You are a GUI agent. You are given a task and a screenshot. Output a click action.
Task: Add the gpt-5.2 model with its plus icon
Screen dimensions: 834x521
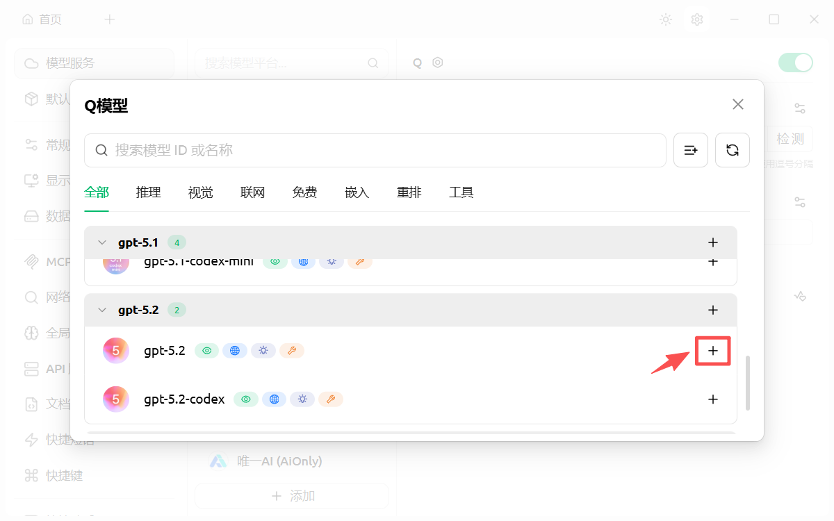(x=712, y=351)
